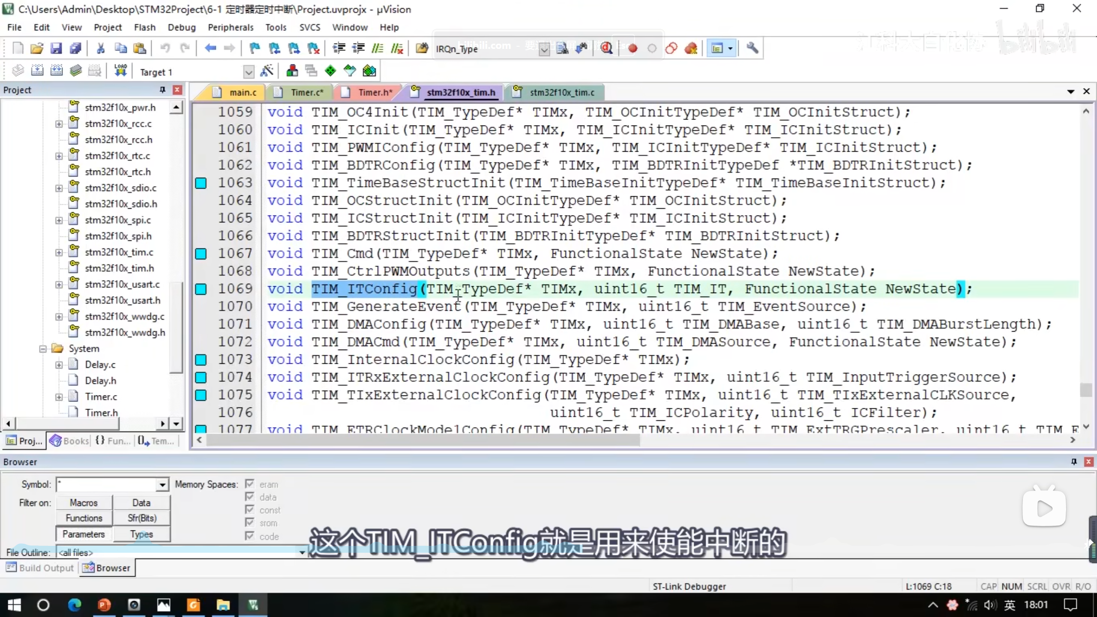
Task: Click the Download LOAD icon
Action: 120,70
